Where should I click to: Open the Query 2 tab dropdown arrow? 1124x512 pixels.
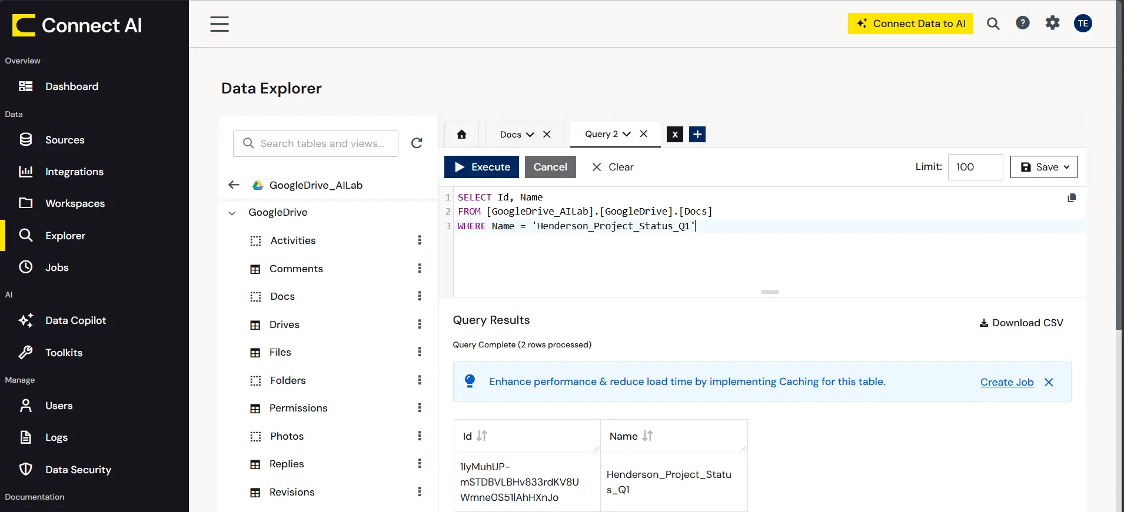[627, 134]
